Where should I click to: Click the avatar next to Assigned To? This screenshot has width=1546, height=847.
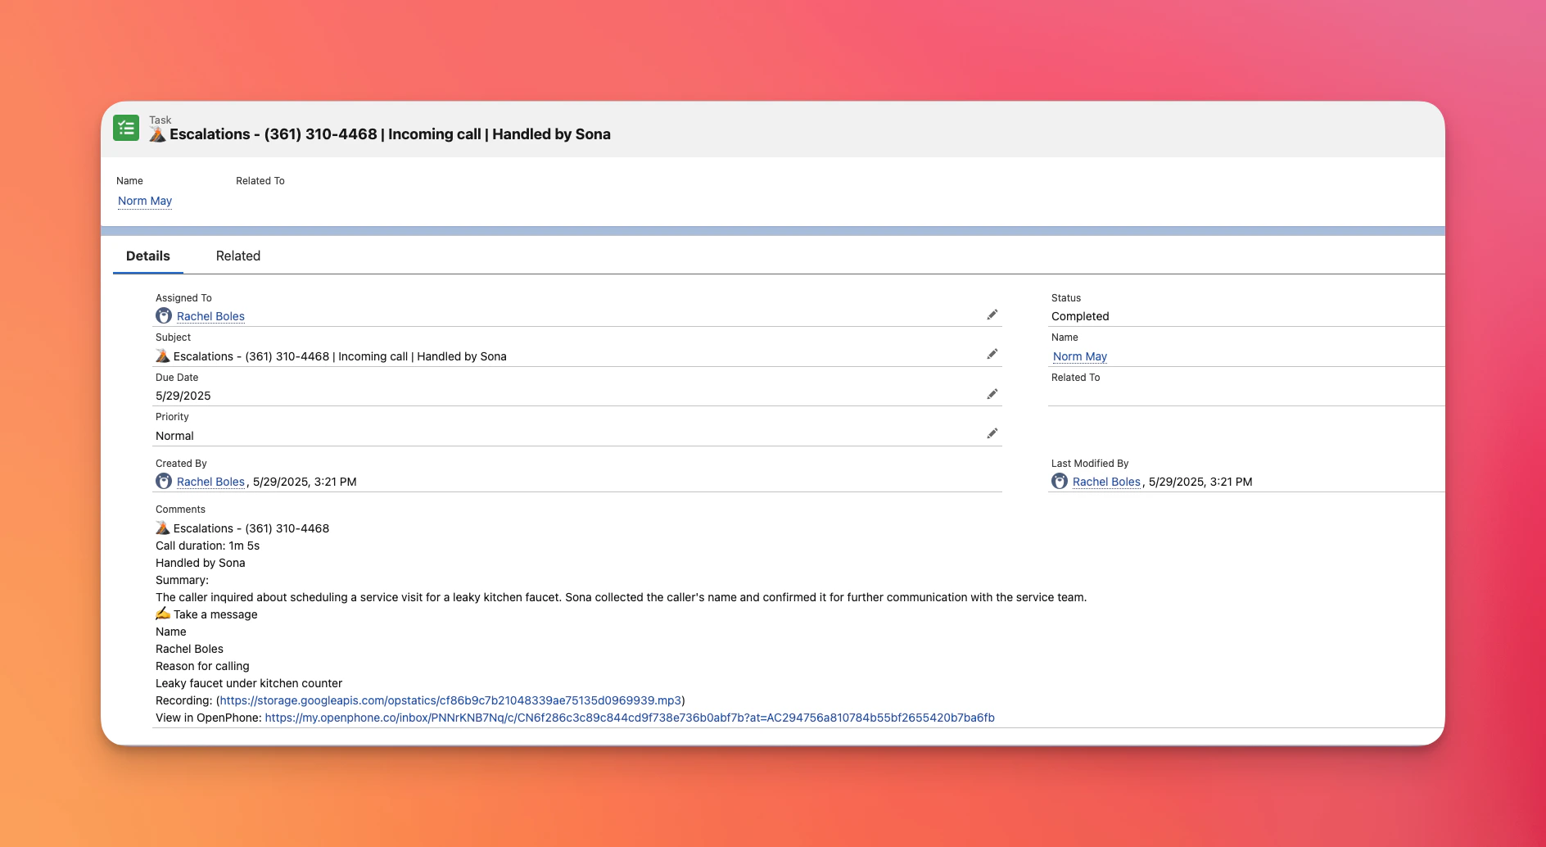[x=164, y=315]
